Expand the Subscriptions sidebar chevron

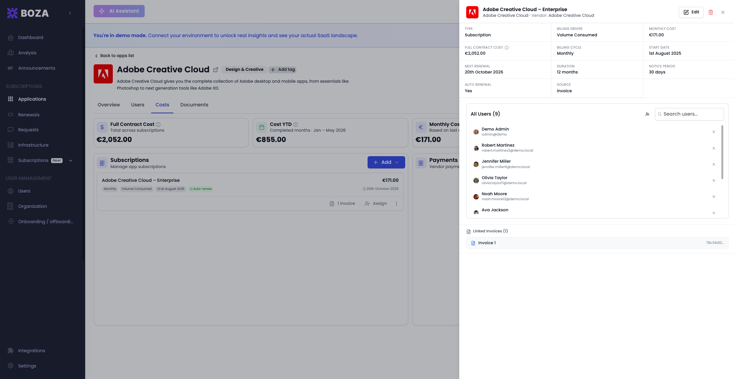tap(71, 160)
